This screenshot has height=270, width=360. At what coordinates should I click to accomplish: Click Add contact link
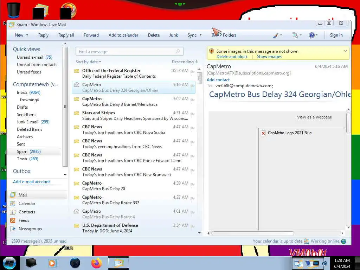[x=218, y=80]
